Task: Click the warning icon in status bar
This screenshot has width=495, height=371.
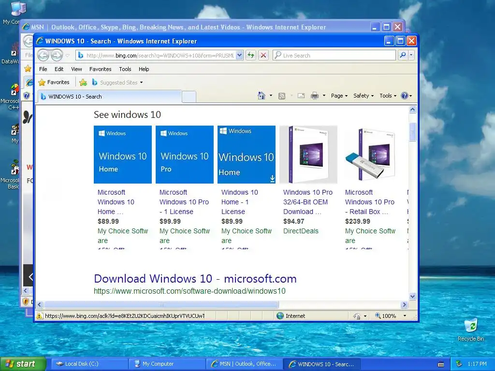Action: click(40, 316)
